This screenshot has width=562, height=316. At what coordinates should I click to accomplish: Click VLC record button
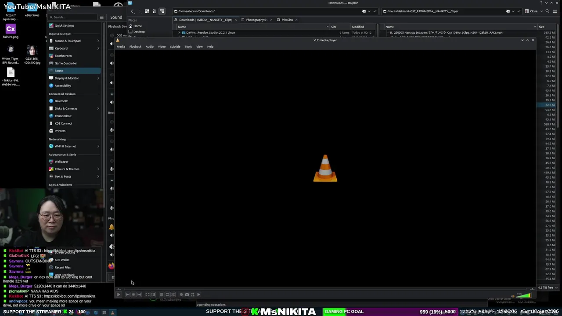click(181, 294)
